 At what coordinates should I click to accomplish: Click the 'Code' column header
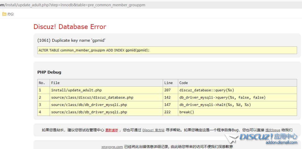coord(184,83)
